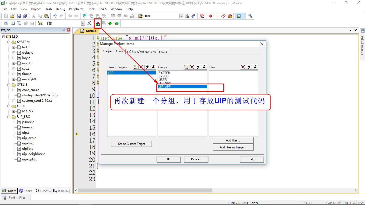
Task: Click the Save All toolbar icon
Action: click(x=25, y=16)
